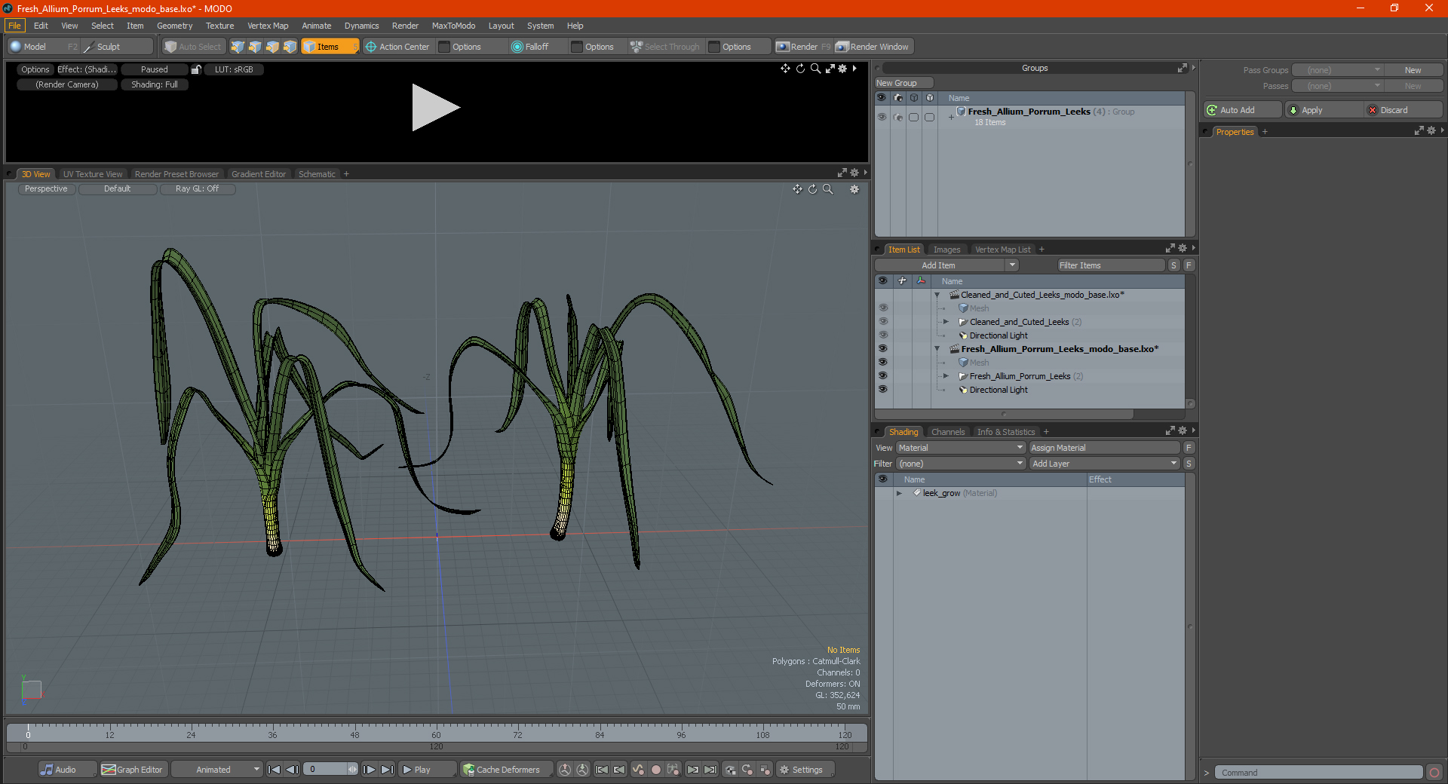The width and height of the screenshot is (1448, 784).
Task: Switch to Schematic tab
Action: point(317,174)
